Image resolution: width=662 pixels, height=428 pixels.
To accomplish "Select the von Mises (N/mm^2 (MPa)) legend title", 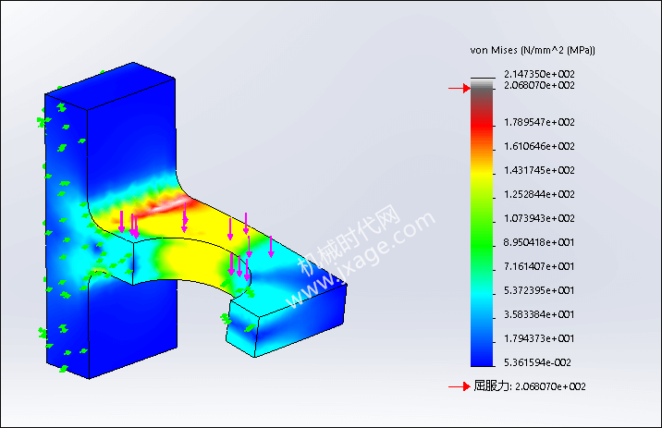I will coord(533,50).
